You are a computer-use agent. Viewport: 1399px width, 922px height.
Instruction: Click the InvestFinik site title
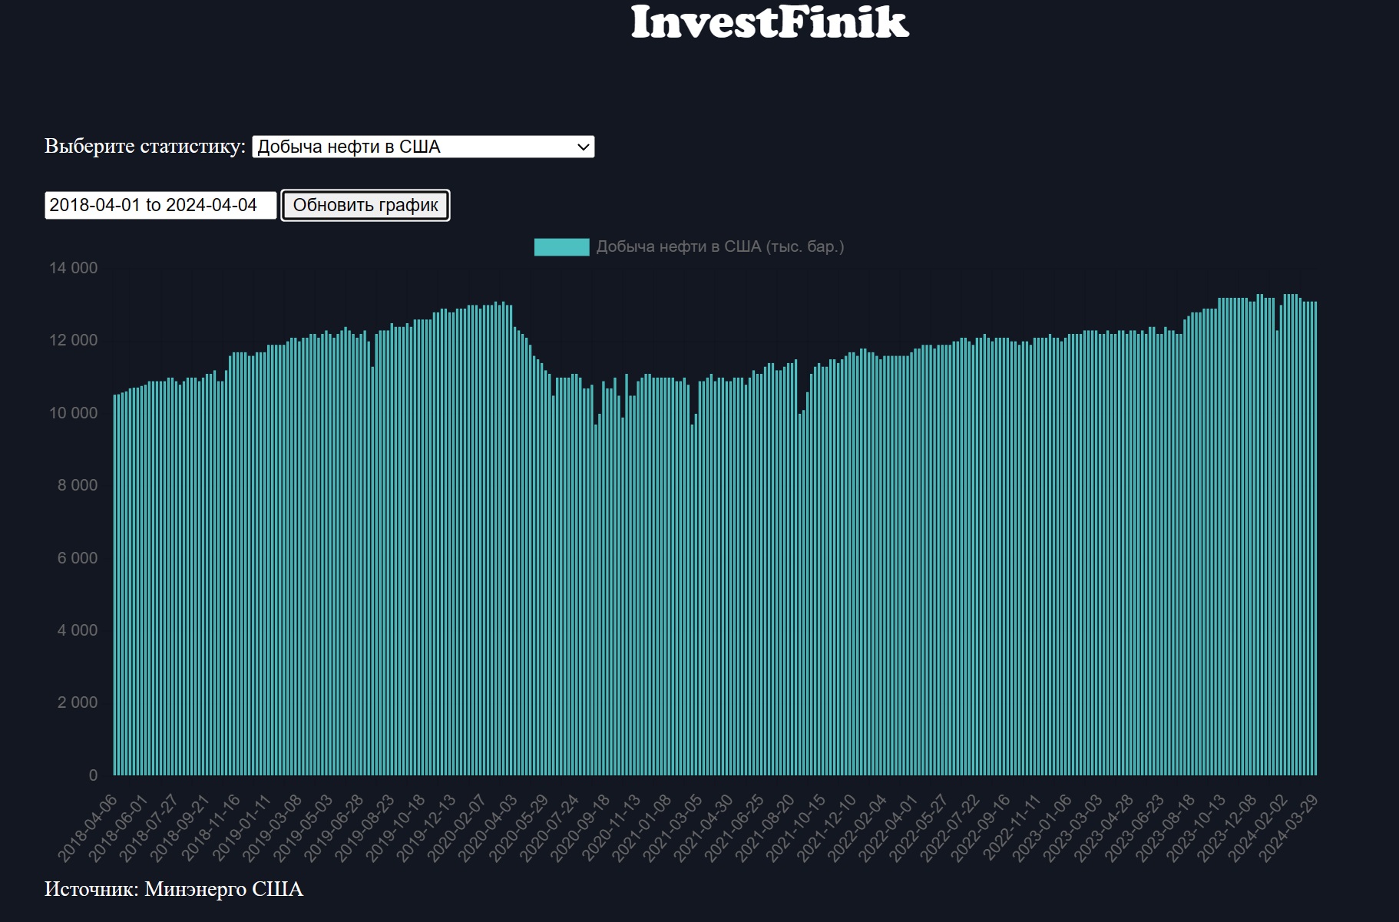(x=770, y=21)
